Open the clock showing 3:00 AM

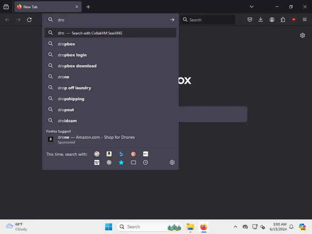(x=278, y=227)
